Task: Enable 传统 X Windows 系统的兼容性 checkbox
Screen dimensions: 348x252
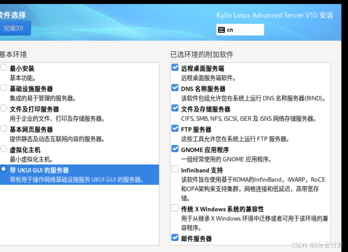Action: click(x=175, y=208)
